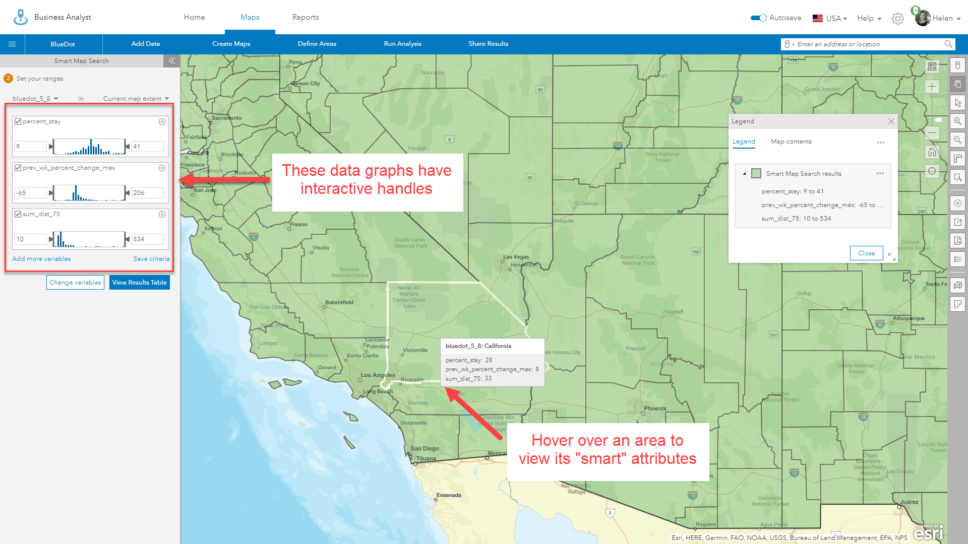
Task: Select the Reports tab in navigation
Action: (305, 17)
